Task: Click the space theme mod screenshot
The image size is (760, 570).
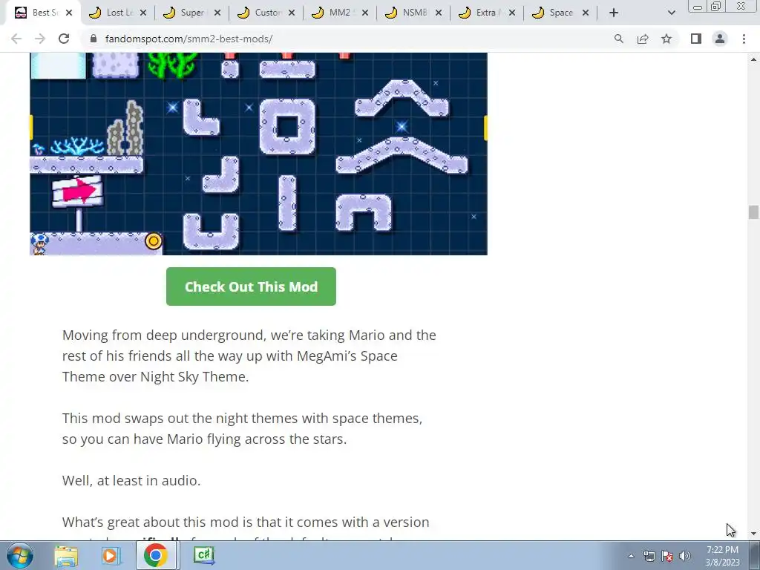Action: point(258,154)
